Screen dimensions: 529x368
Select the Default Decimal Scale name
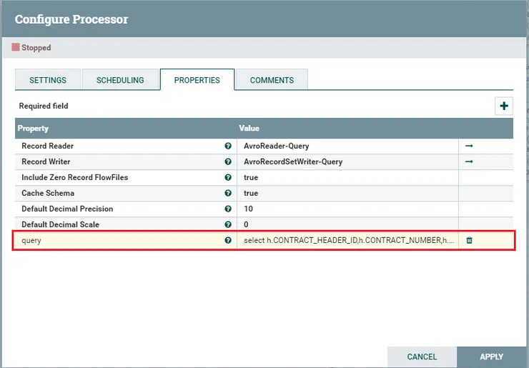tap(60, 224)
